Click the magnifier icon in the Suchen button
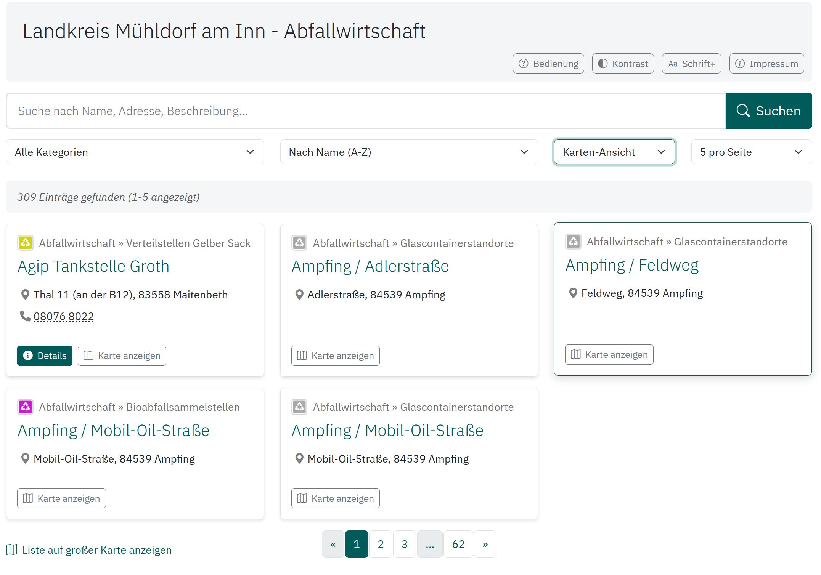Screen dimensions: 821x575 click(744, 111)
